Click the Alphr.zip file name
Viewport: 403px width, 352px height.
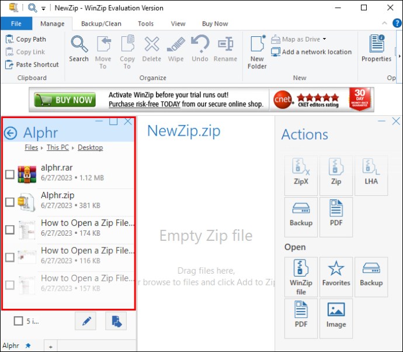[58, 195]
